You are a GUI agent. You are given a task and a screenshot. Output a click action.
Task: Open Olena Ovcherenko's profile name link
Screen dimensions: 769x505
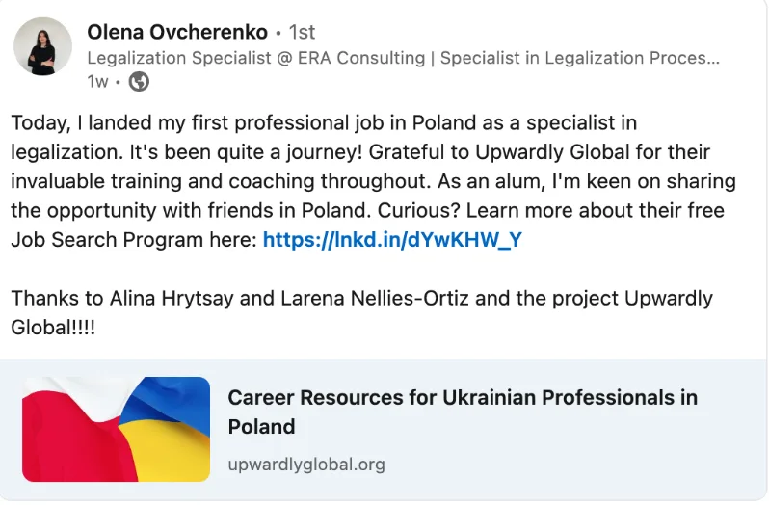[x=177, y=32]
